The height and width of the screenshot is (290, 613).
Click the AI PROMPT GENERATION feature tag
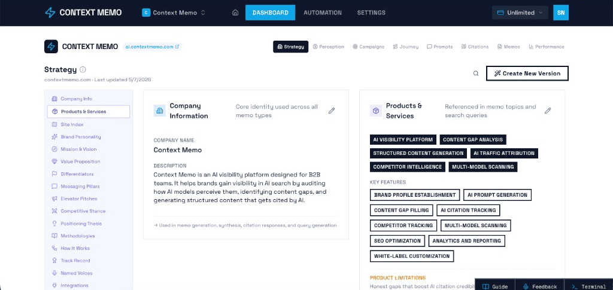(x=497, y=195)
